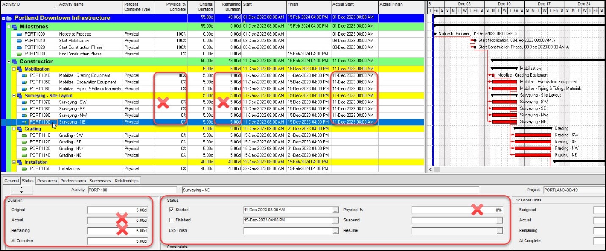Collapse the Milestones WBS group

[9, 27]
